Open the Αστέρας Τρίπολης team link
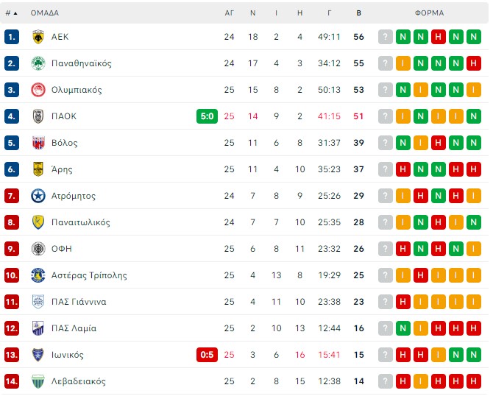Image resolution: width=493 pixels, height=396 pixels. 89,275
